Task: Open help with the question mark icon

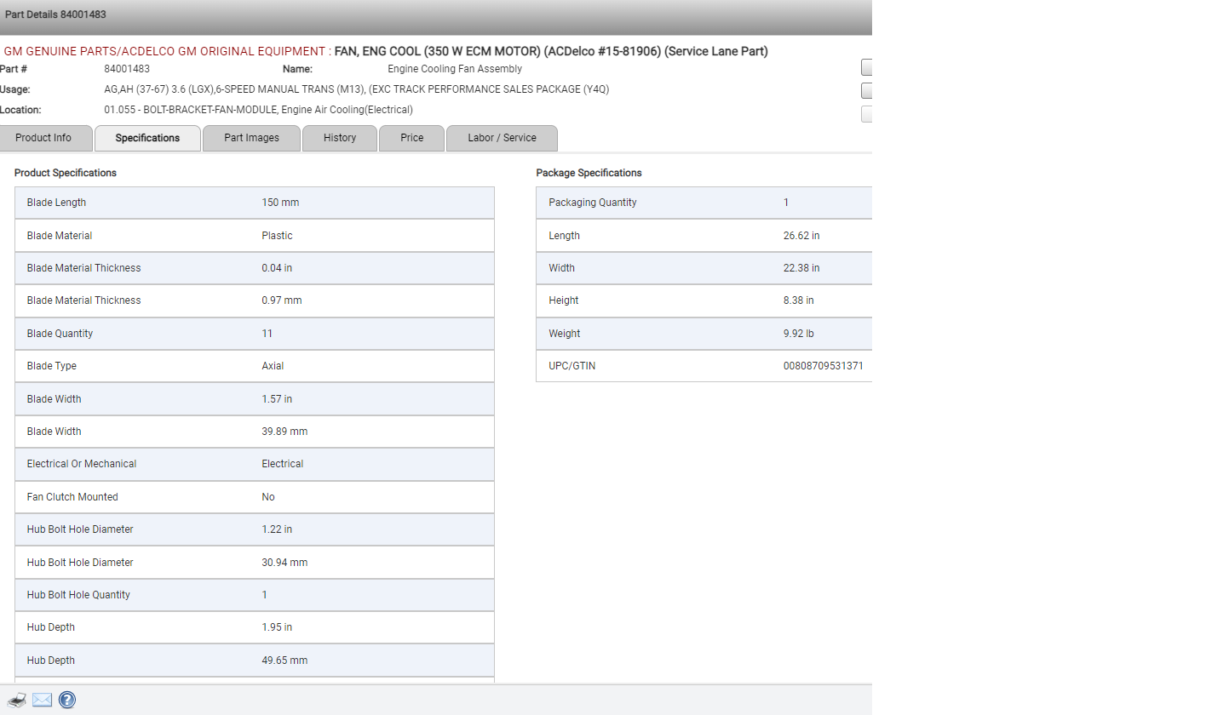Action: [x=67, y=701]
